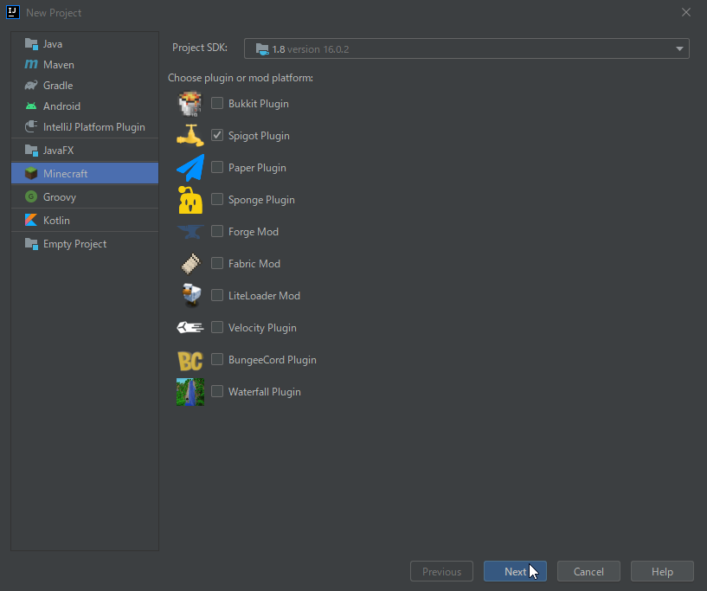707x591 pixels.
Task: Click the Fabric mod icon
Action: (190, 264)
